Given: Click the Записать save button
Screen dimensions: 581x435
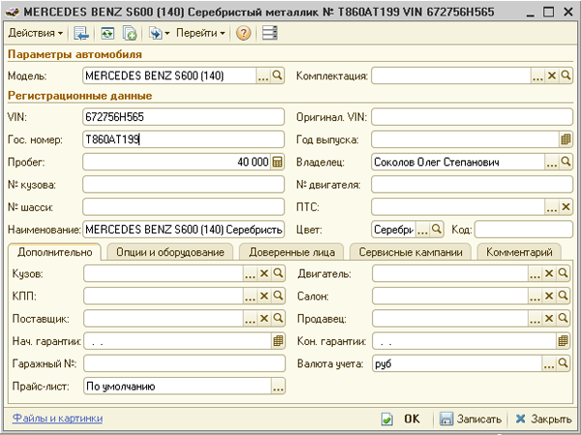Looking at the screenshot, I should click(x=471, y=419).
